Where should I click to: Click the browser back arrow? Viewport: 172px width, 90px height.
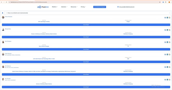pyautogui.click(x=1, y=2)
